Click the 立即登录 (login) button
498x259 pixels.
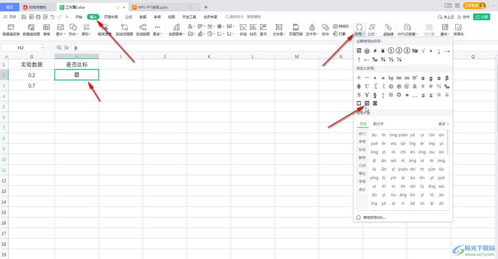475,6
